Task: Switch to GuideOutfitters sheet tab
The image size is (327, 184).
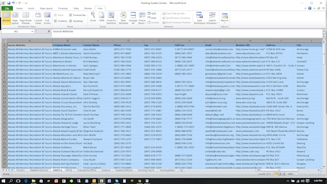Action: click(x=124, y=170)
